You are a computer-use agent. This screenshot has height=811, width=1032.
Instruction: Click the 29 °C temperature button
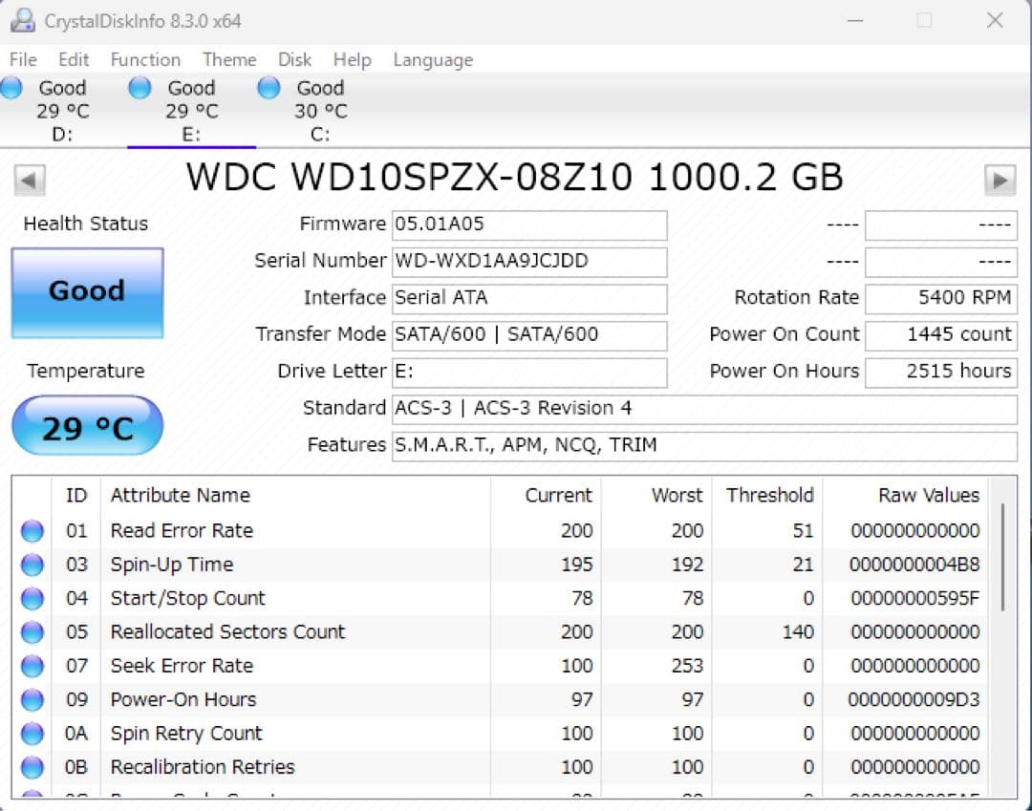click(x=87, y=423)
